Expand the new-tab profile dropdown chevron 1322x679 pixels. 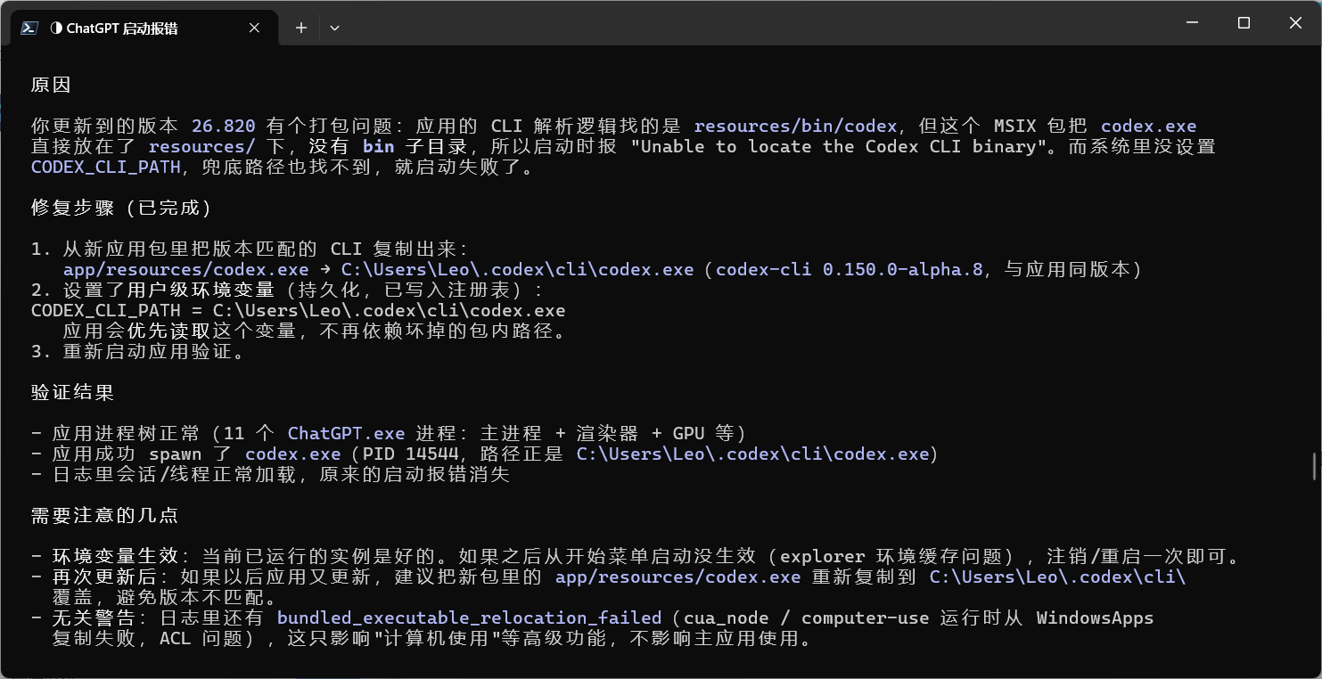pos(334,28)
